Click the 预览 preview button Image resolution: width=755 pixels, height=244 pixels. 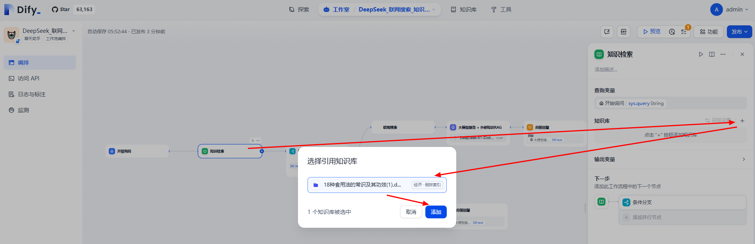coord(652,32)
